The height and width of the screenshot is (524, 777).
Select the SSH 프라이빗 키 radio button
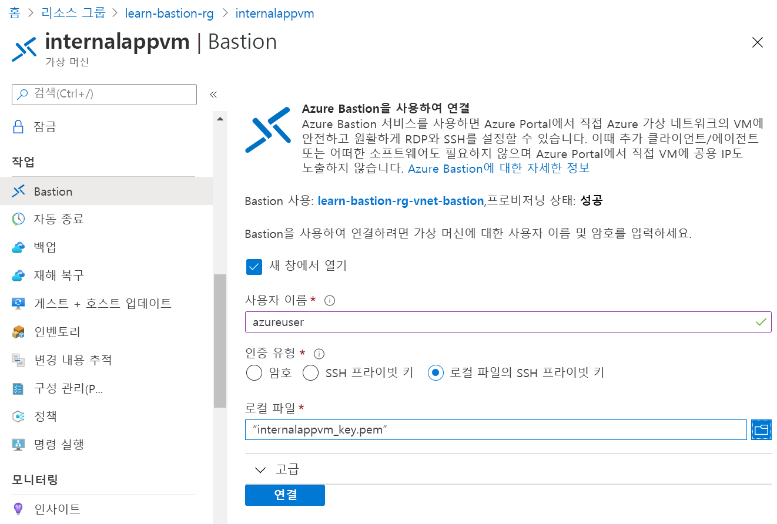(310, 373)
